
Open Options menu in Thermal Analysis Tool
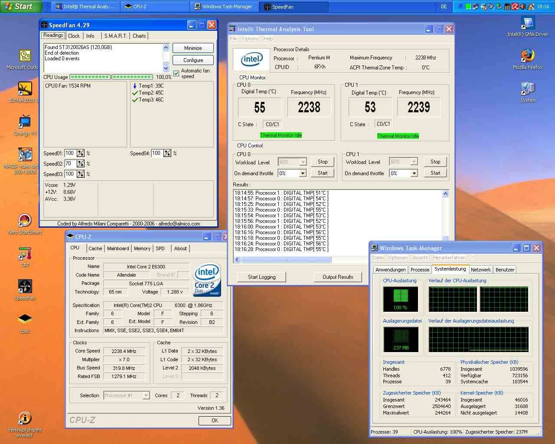pos(250,39)
